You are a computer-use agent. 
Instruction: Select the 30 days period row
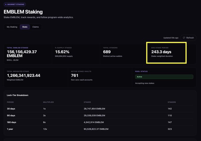coord(100,109)
